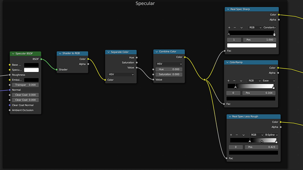The width and height of the screenshot is (303, 170).
Task: Collapse the Shader to RGB node
Action: point(60,54)
